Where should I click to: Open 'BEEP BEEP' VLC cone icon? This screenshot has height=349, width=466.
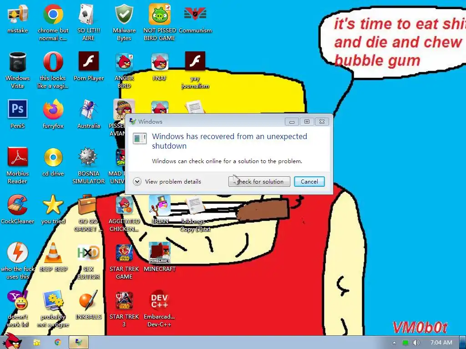tap(53, 253)
